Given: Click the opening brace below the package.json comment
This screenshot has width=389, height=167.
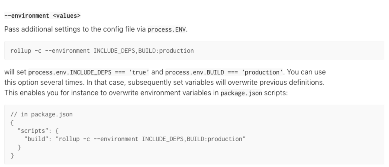Looking at the screenshot, I should (x=12, y=123).
